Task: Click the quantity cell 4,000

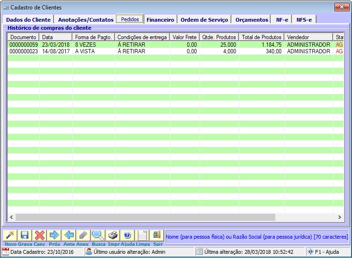Action: 229,51
